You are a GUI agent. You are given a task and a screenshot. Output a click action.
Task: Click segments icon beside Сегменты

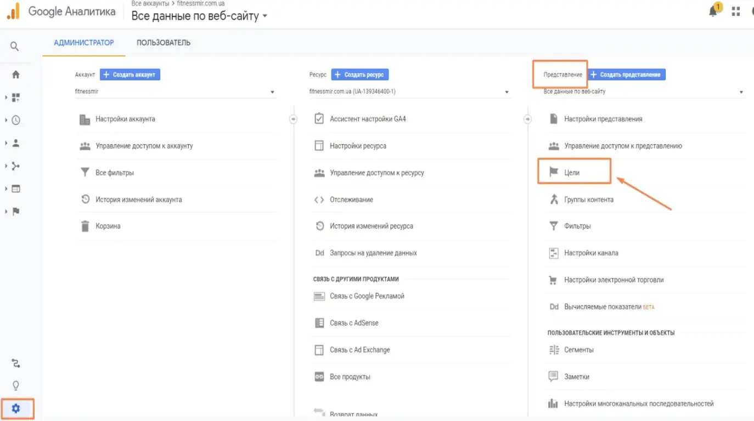click(x=553, y=350)
